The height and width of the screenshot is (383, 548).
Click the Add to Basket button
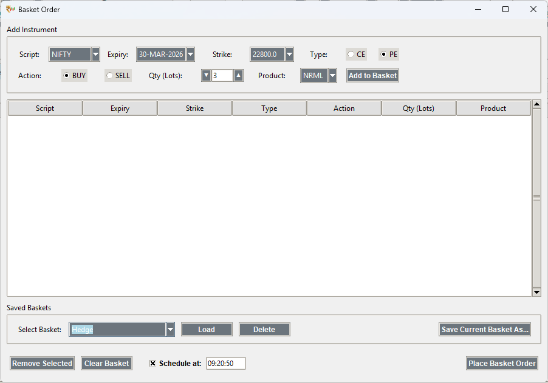click(372, 75)
